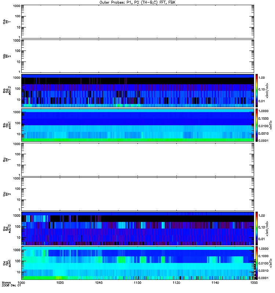Click the '1120' time axis label
This screenshot has height=293, width=275.
176,283
